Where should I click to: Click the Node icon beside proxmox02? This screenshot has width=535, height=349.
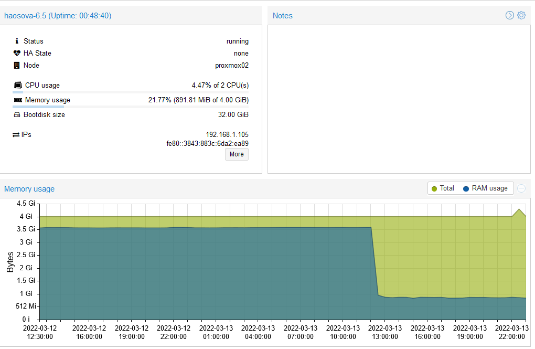pyautogui.click(x=17, y=65)
